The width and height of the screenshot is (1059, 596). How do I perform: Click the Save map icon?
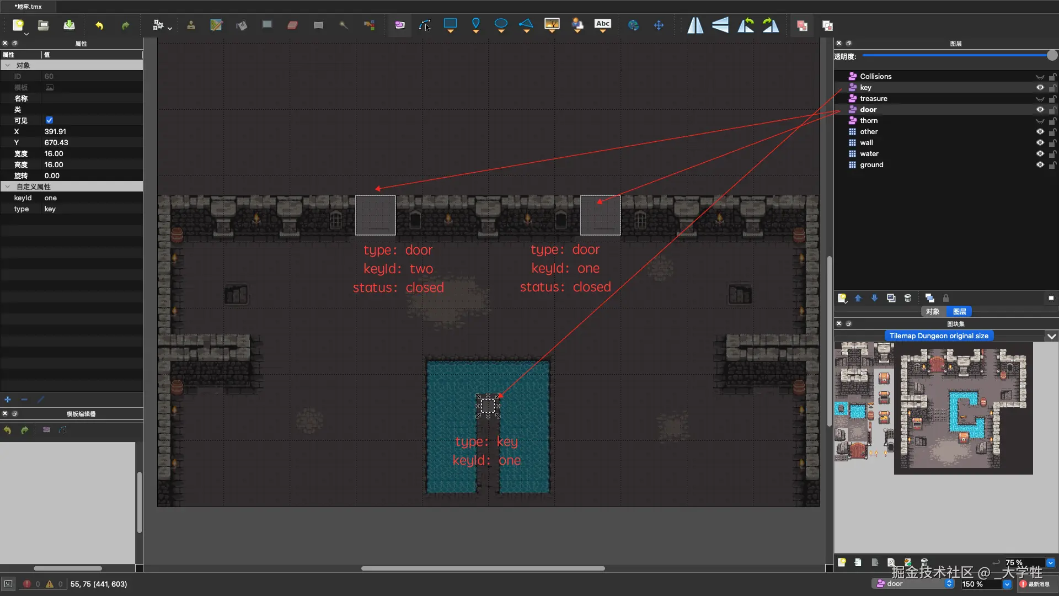[69, 25]
